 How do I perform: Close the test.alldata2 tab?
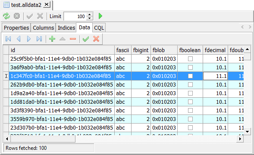(x=47, y=5)
